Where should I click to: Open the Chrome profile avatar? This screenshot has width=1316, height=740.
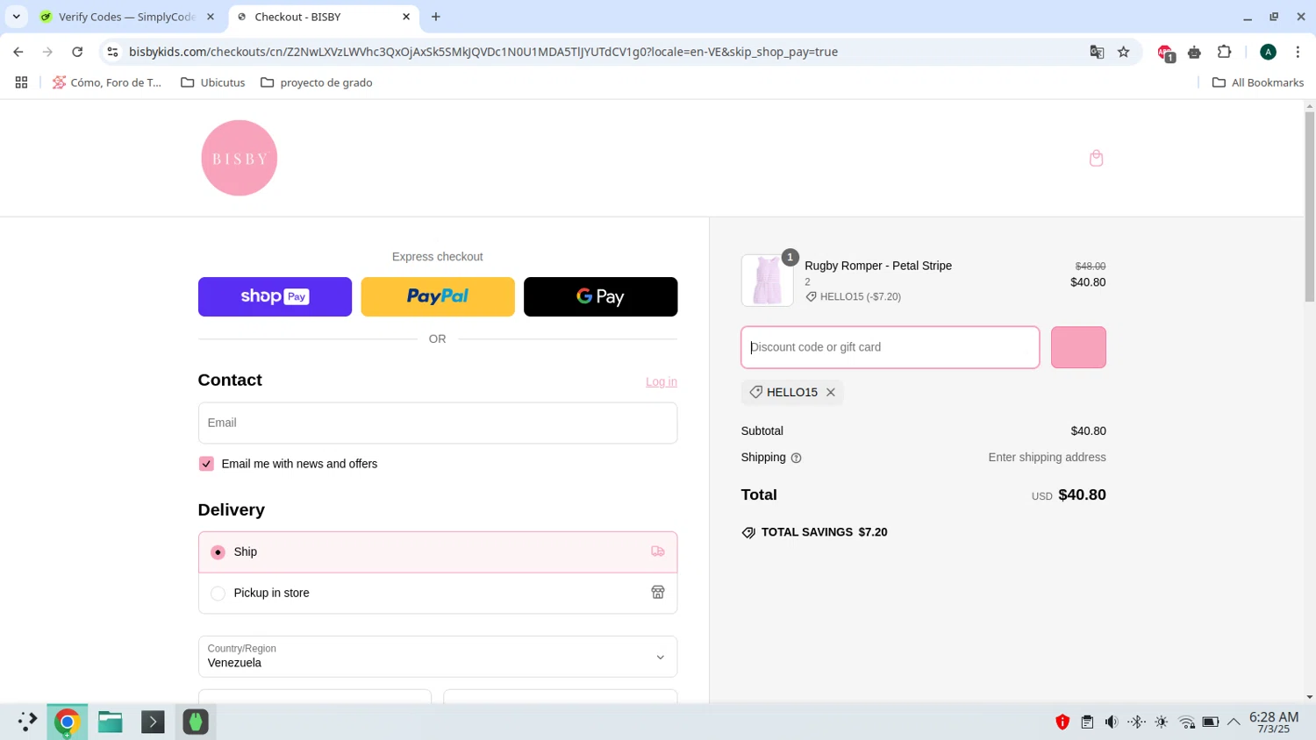coord(1268,52)
